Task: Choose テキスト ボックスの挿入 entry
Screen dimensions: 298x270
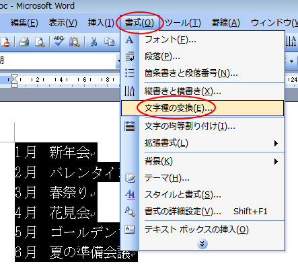Action: (202, 230)
